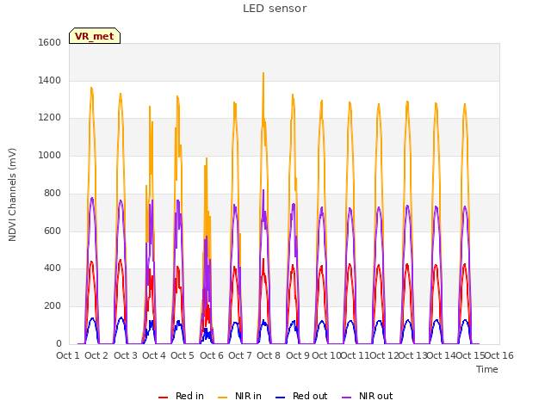Viewport: 551px width, 413px height.
Task: Click the NIR in peak on Oct 2
Action: [x=92, y=89]
